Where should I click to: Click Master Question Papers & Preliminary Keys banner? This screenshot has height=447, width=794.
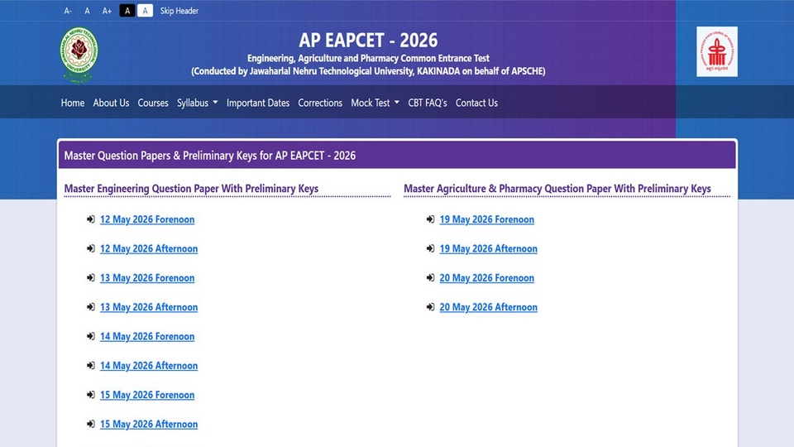[397, 155]
